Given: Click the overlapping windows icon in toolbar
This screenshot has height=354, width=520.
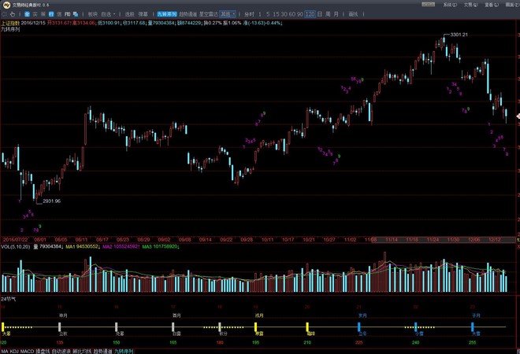Looking at the screenshot, I should 76,14.
